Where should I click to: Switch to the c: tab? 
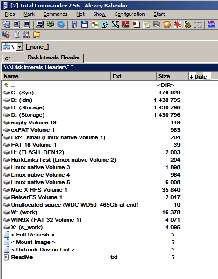(13, 58)
